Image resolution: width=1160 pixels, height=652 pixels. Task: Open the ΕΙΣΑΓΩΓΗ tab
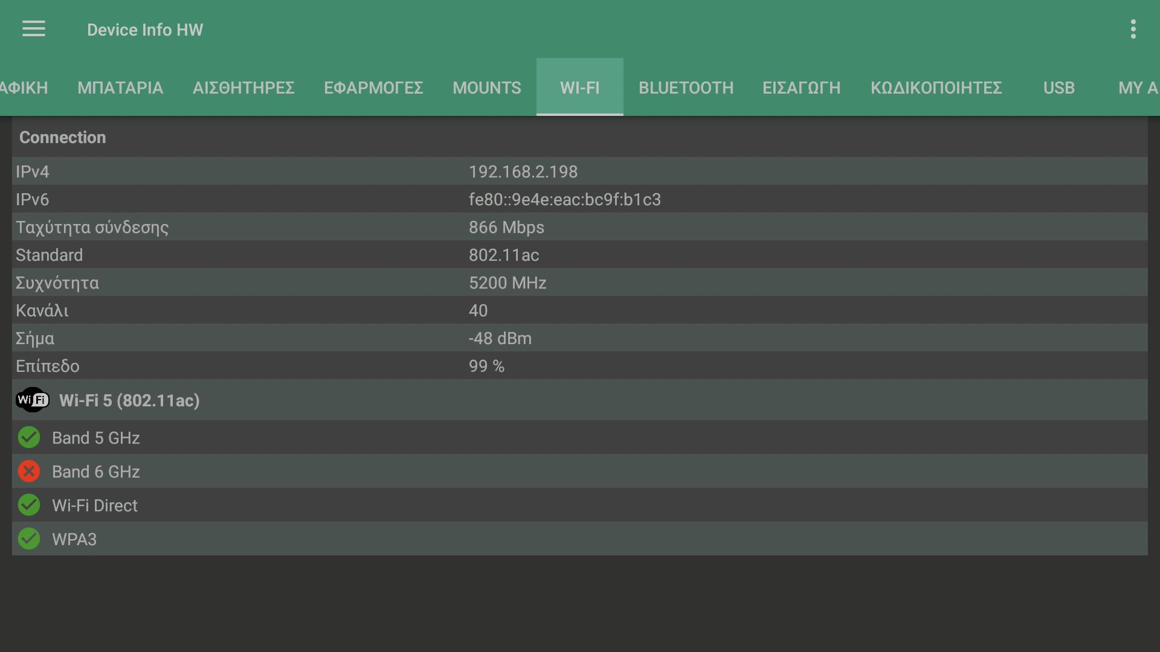coord(802,88)
